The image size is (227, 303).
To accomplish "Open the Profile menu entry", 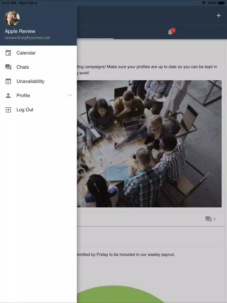I will 38,95.
